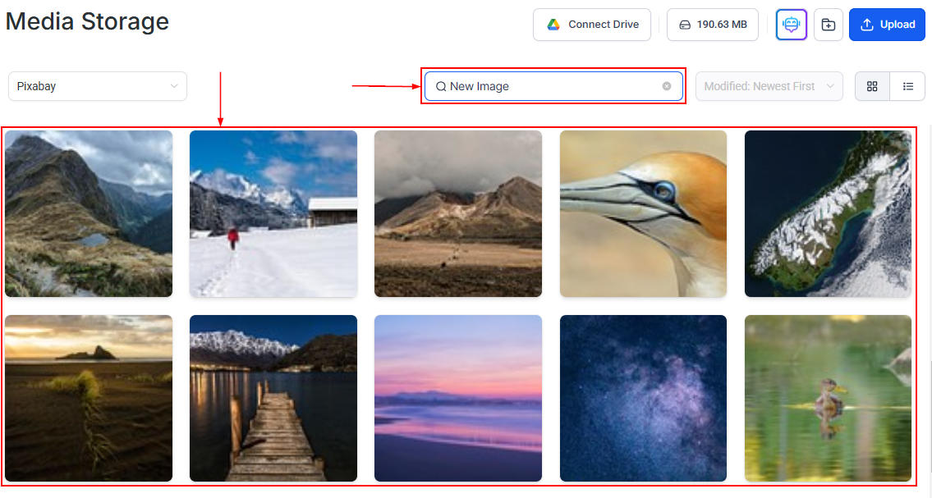The width and height of the screenshot is (932, 498).
Task: Open the Modified: Newest First sort dropdown
Action: (x=768, y=86)
